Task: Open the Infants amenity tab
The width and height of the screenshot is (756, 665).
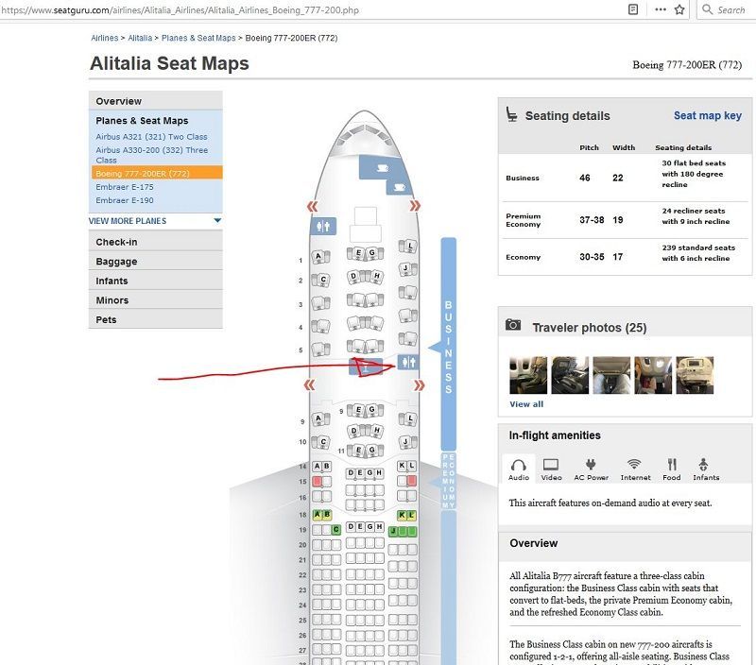Action: pyautogui.click(x=705, y=469)
